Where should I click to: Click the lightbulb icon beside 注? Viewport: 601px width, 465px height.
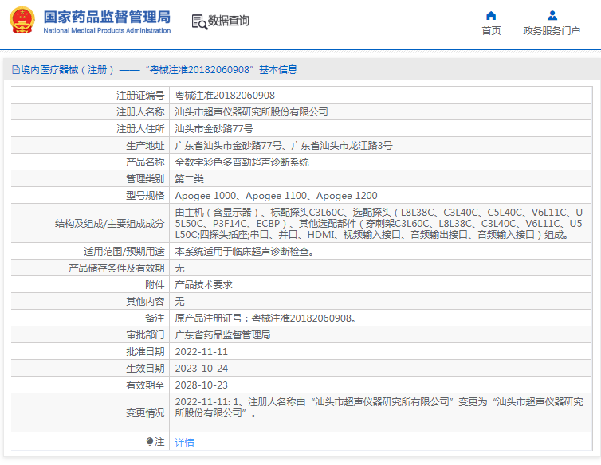(150, 442)
